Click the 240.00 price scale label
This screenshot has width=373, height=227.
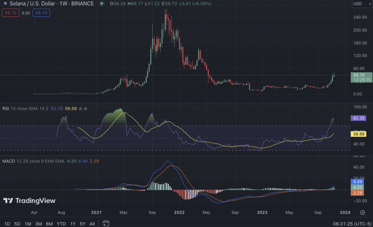(x=359, y=17)
